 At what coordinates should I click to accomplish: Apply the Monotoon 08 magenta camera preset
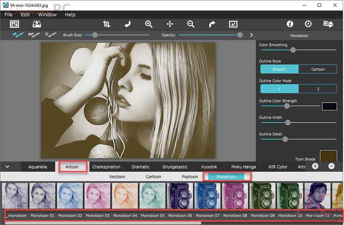tap(235, 196)
